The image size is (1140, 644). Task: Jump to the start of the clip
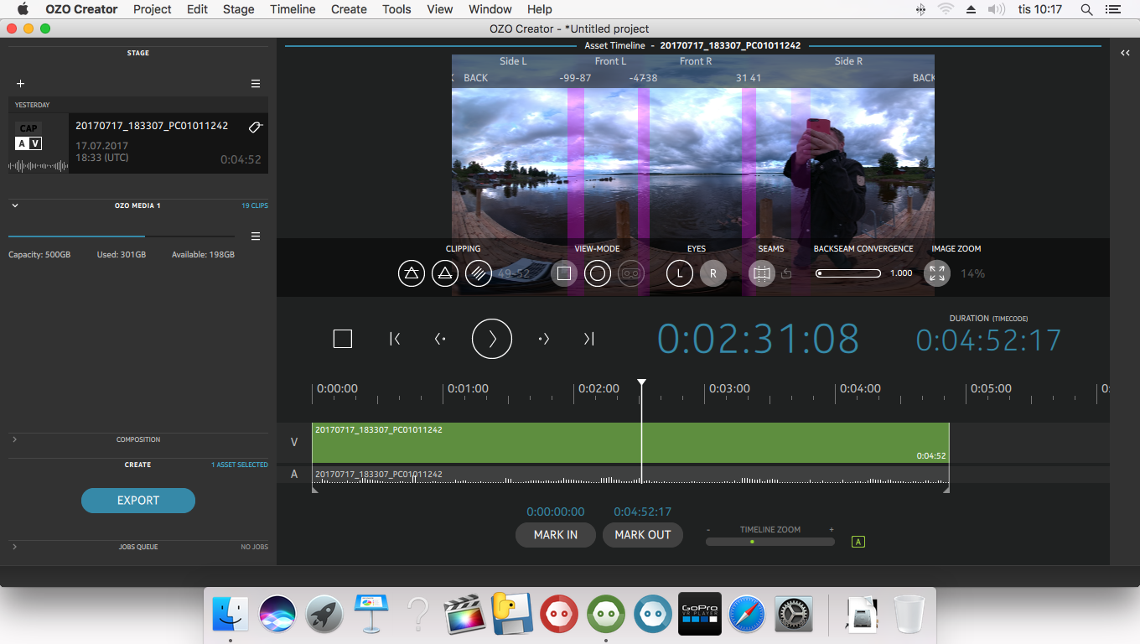(395, 339)
